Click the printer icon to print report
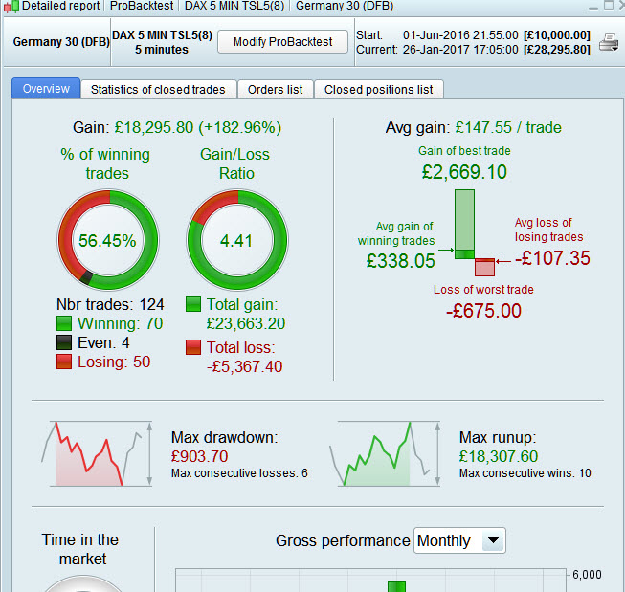625x592 pixels. (609, 43)
